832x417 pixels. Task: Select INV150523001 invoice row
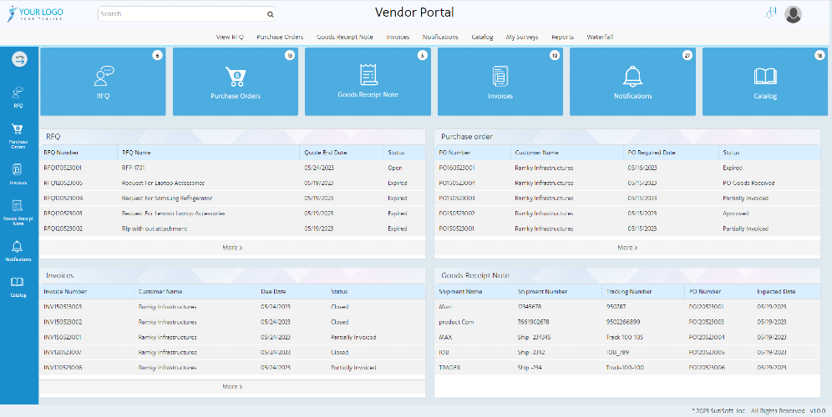(x=232, y=337)
